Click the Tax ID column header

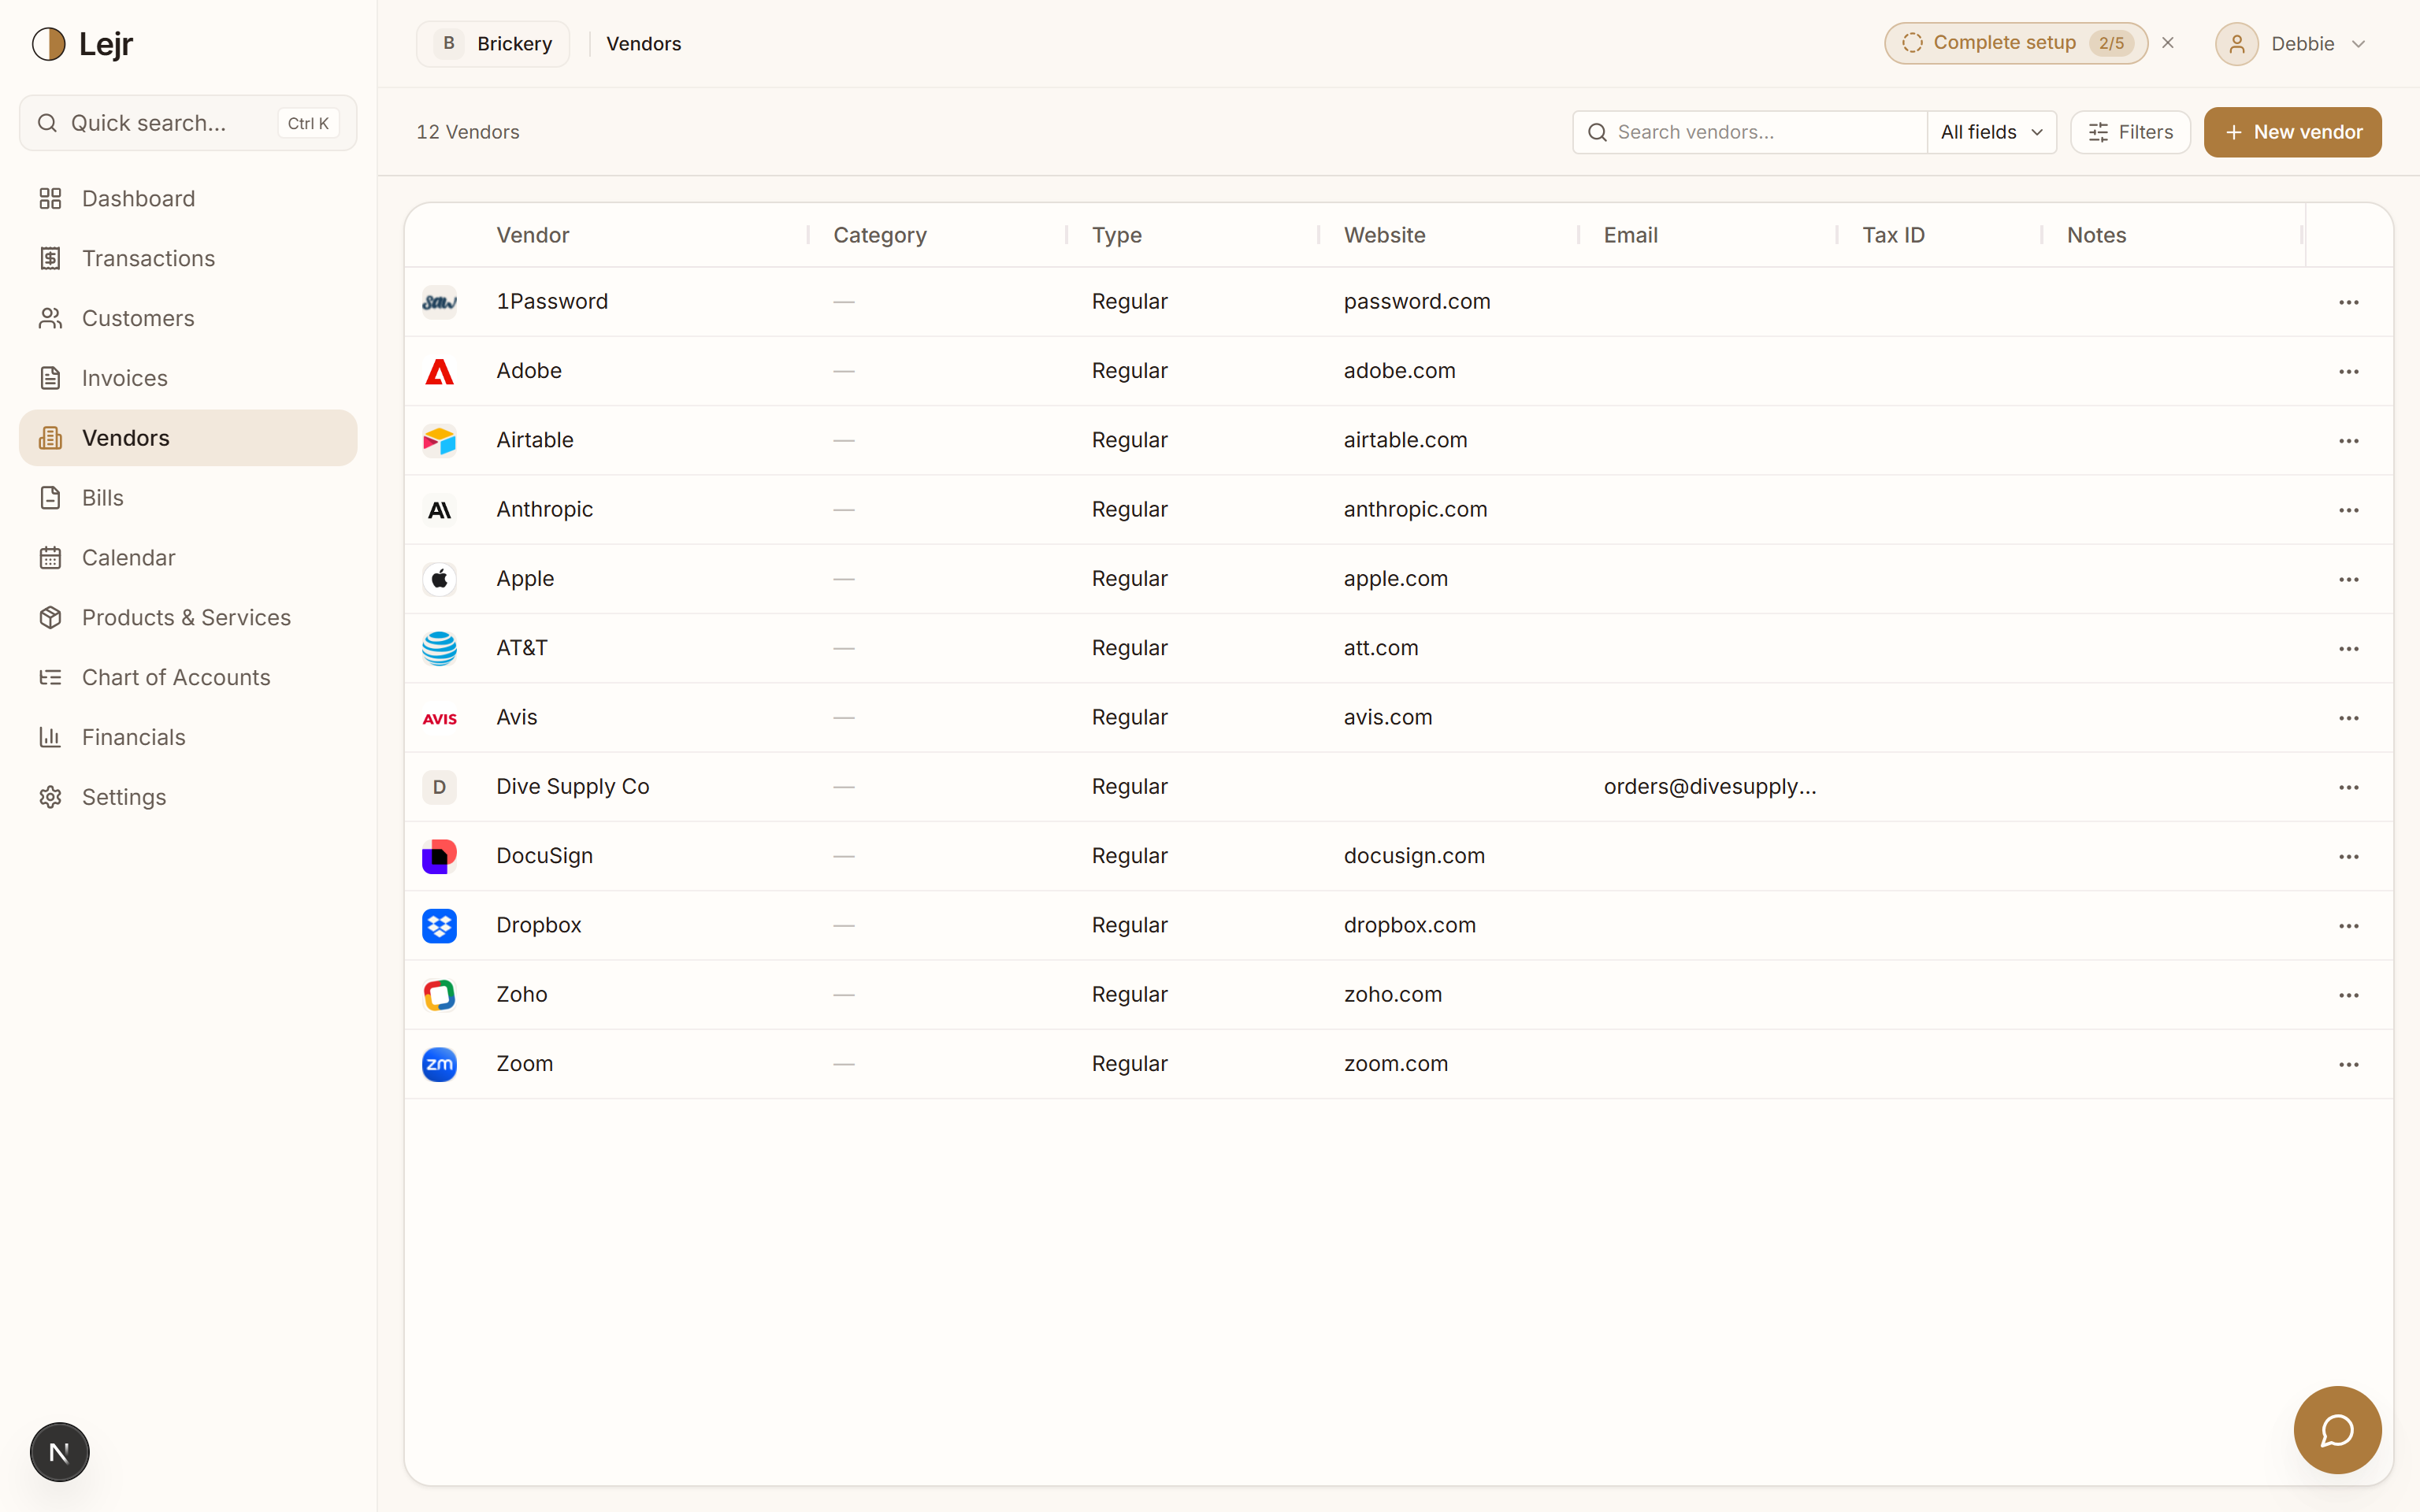pyautogui.click(x=1893, y=235)
